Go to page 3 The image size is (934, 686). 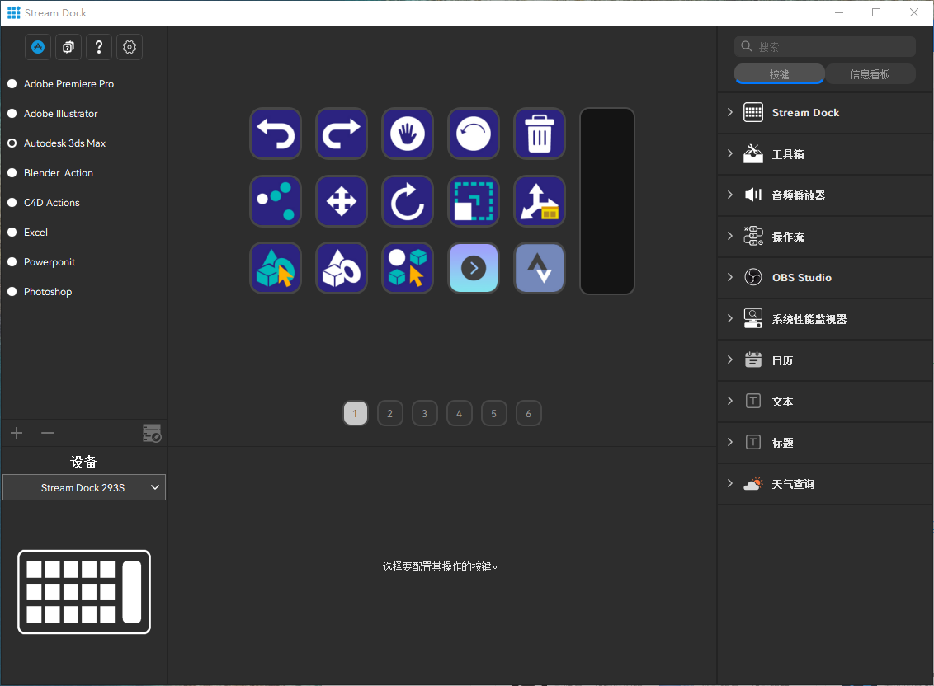click(425, 413)
